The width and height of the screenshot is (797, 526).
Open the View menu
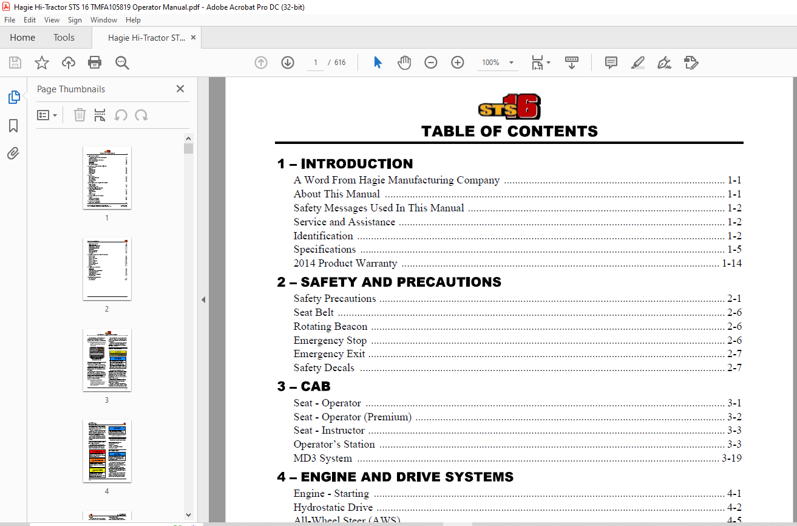(x=52, y=20)
